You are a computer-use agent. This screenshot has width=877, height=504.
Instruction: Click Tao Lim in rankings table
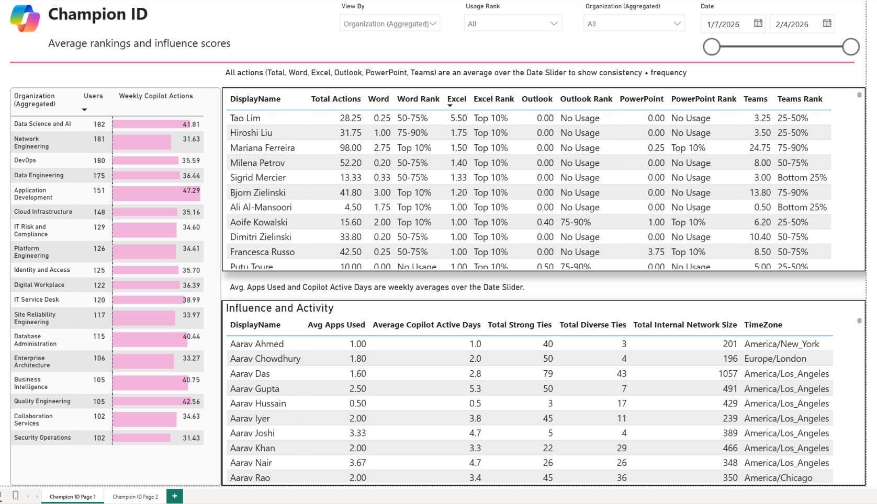pyautogui.click(x=245, y=118)
